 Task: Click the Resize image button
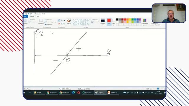point(50,22)
